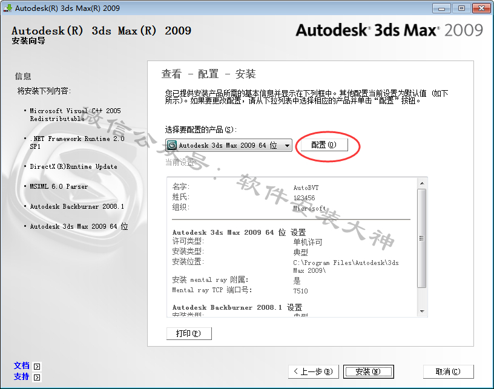Minimize the installer window
This screenshot has height=389, width=494.
point(442,8)
